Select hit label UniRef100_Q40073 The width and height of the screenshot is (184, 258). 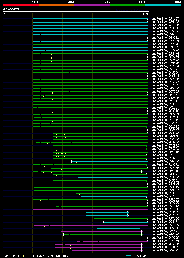165,174
